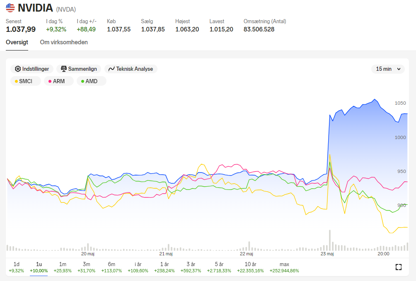The image size is (416, 281).
Task: Click the latest price 1.037,99
Action: (21, 29)
